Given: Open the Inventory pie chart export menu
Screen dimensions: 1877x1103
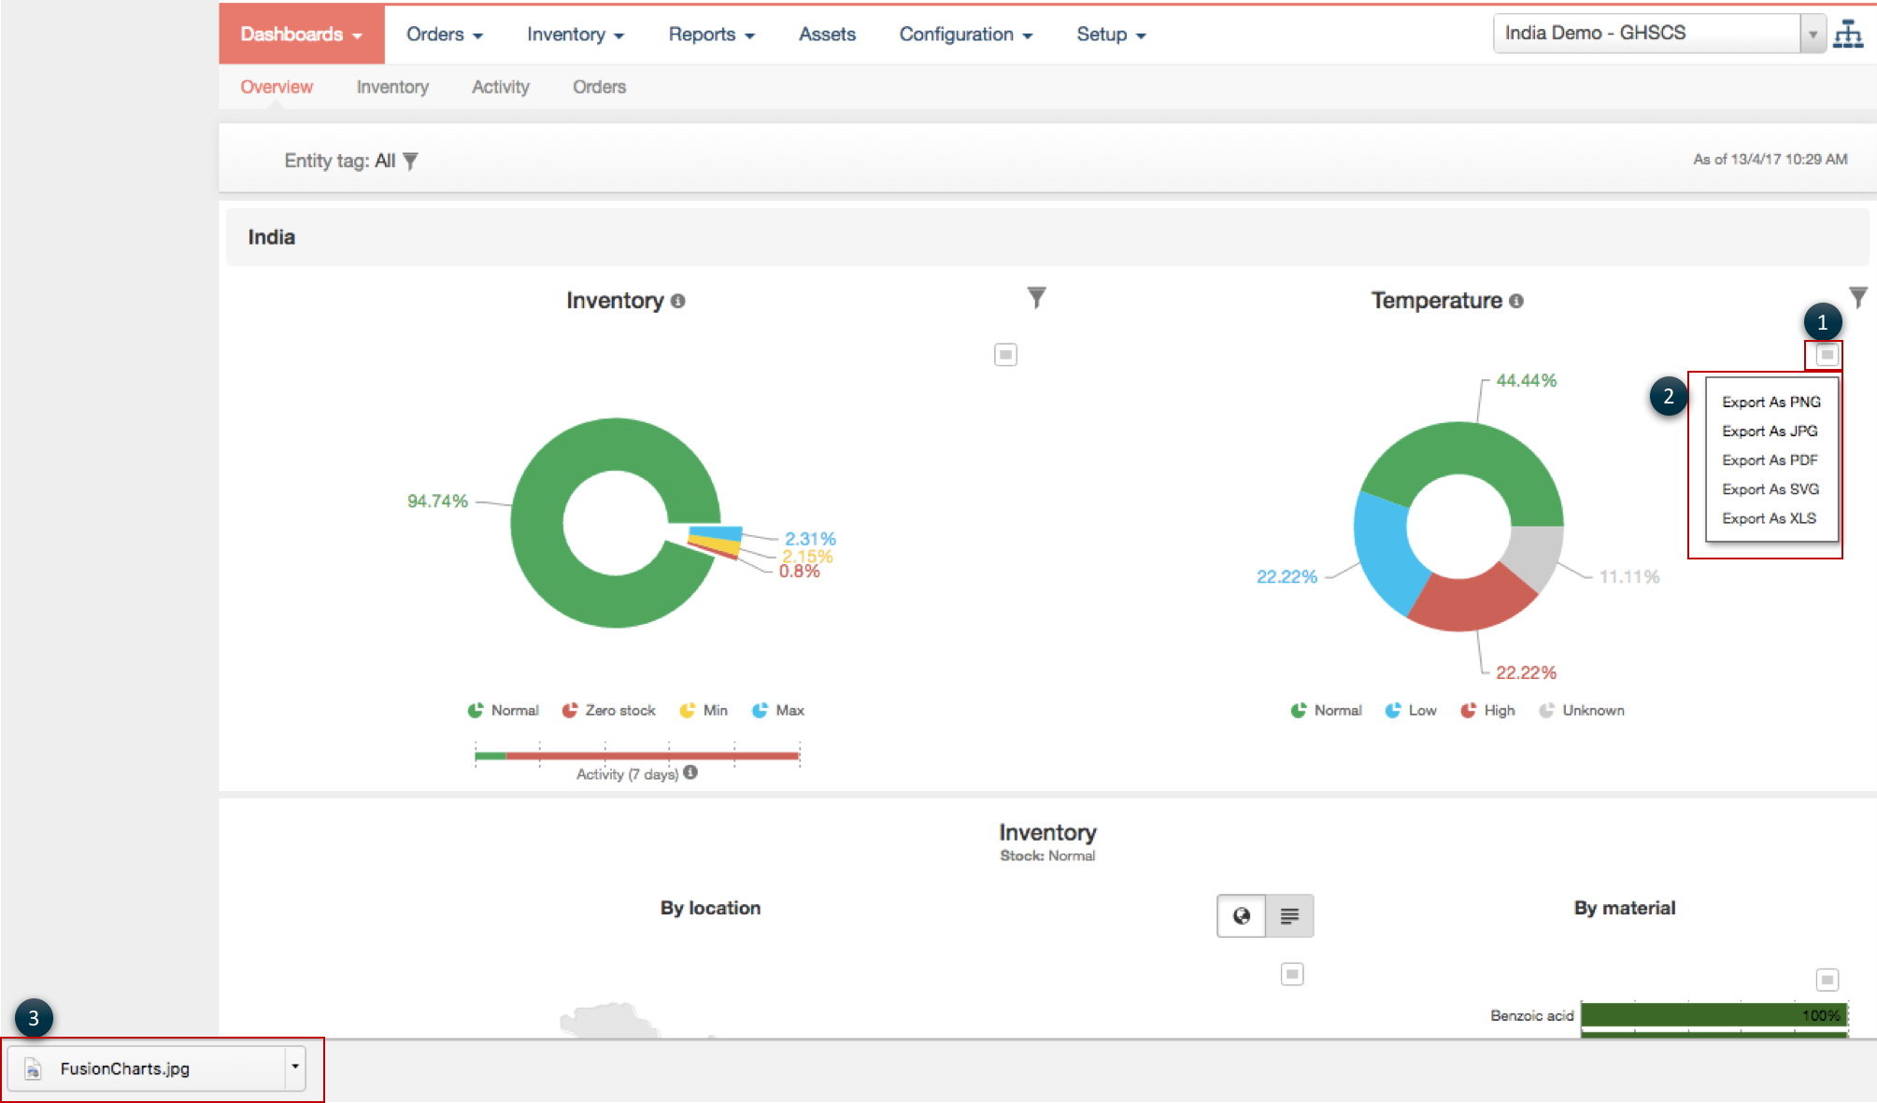Looking at the screenshot, I should 1005,355.
